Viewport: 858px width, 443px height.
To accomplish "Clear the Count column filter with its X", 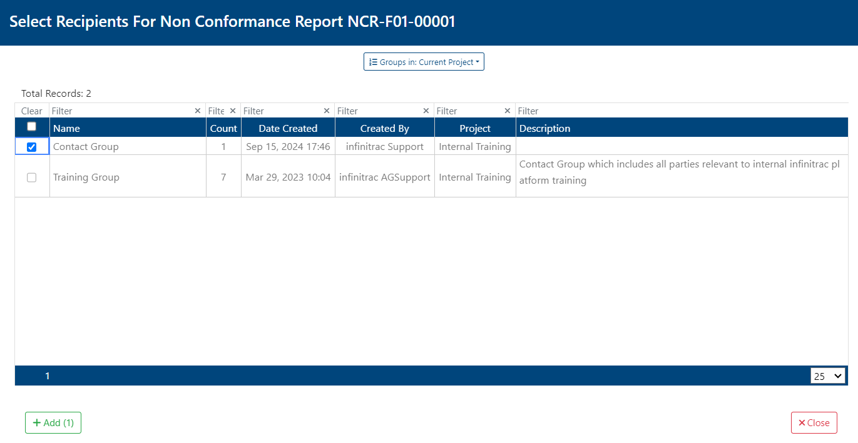I will pyautogui.click(x=233, y=111).
